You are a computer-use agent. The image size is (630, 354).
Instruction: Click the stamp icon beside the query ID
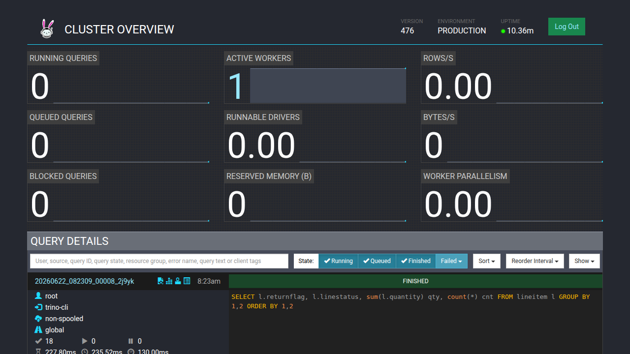click(x=178, y=281)
